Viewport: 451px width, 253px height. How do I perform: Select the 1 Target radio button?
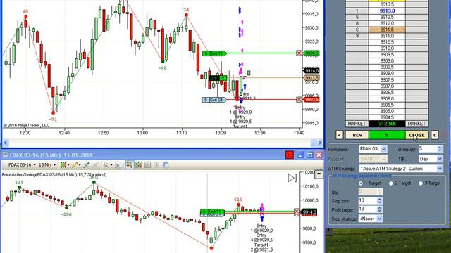[361, 183]
